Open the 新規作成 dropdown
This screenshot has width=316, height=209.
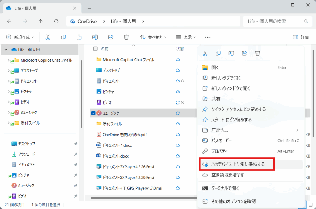coord(20,37)
